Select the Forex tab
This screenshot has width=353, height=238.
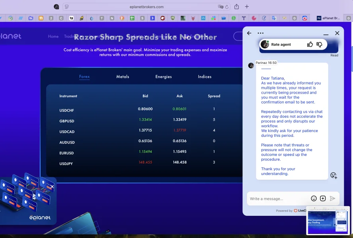pyautogui.click(x=84, y=77)
